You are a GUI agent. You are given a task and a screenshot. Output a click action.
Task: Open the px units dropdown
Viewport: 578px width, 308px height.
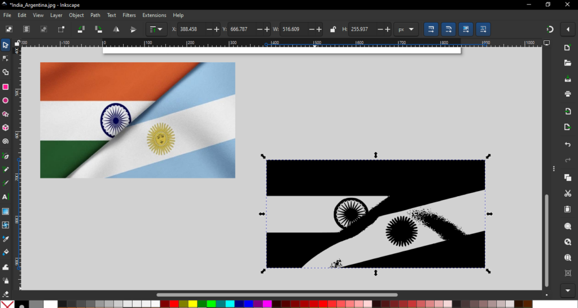click(x=406, y=29)
